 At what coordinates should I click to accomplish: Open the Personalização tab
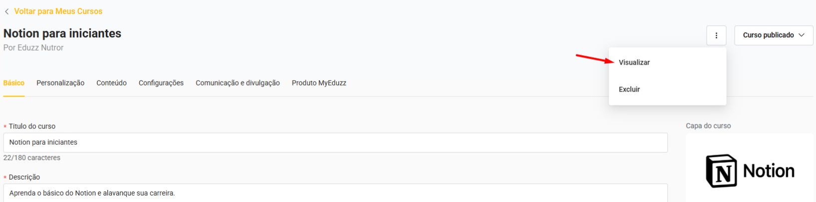pos(60,83)
